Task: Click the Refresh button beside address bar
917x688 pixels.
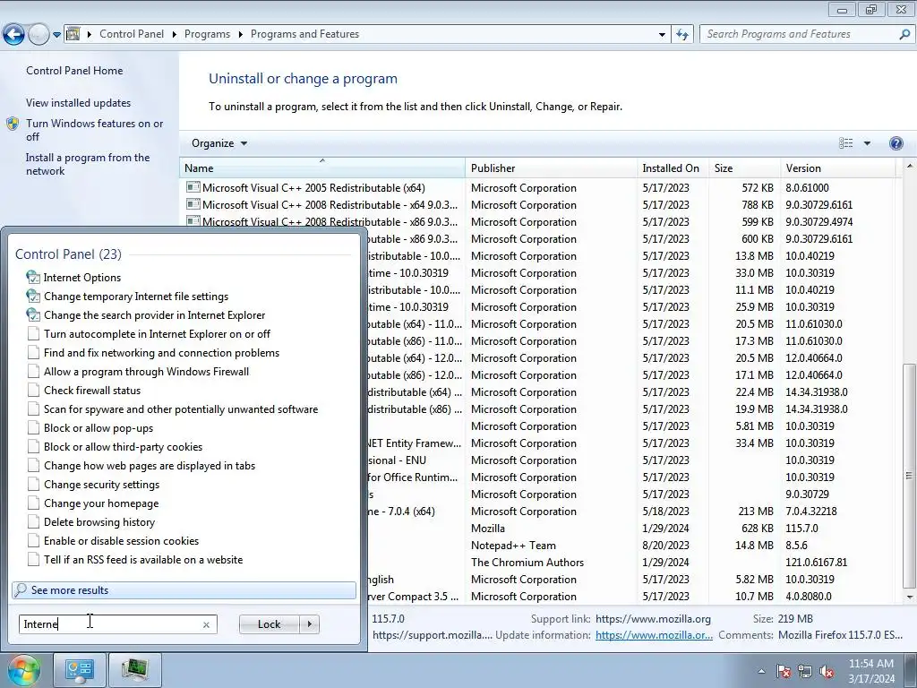Action: (681, 35)
